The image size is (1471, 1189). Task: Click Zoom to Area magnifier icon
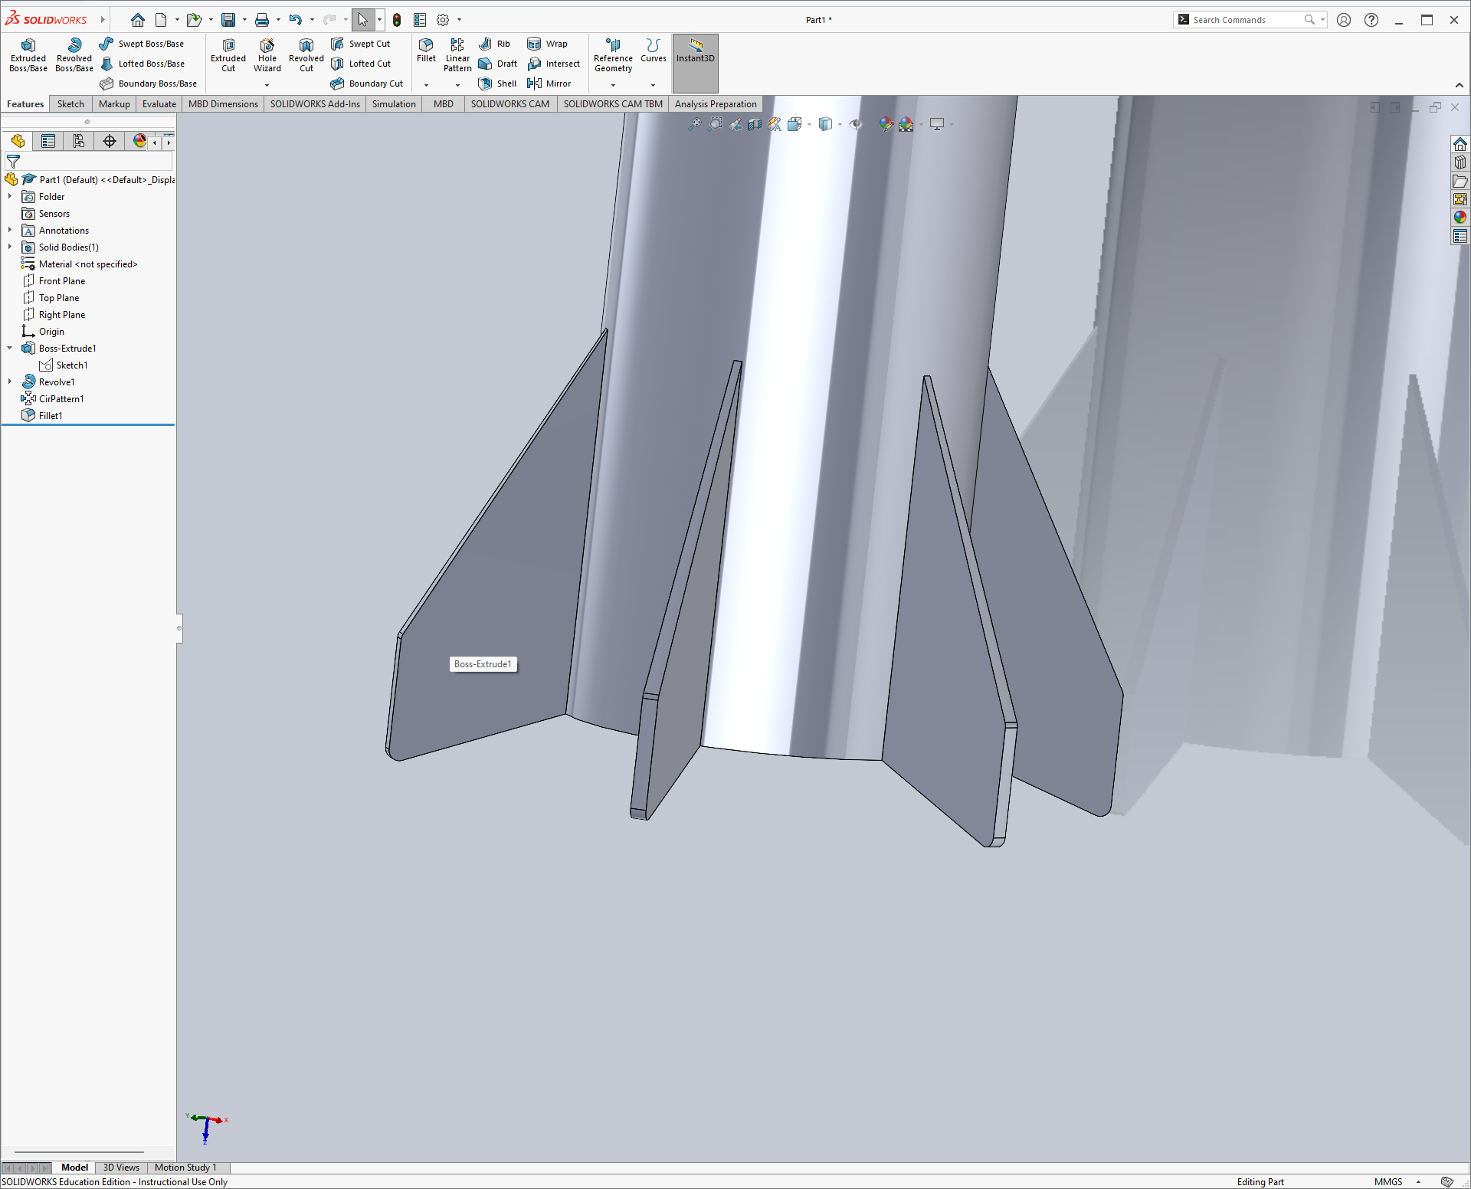click(x=715, y=124)
